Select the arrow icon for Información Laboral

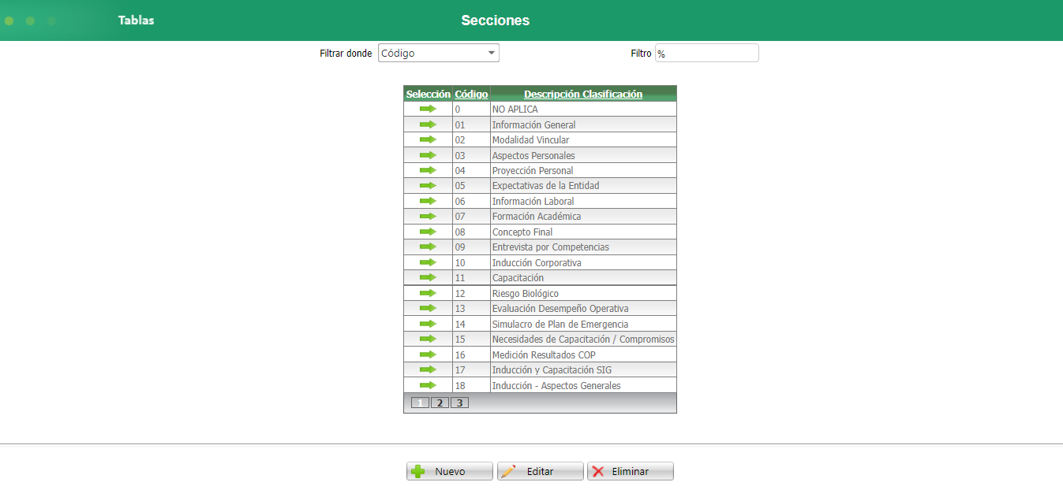pyautogui.click(x=428, y=201)
